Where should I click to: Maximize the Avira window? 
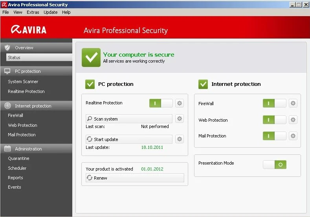(299, 4)
